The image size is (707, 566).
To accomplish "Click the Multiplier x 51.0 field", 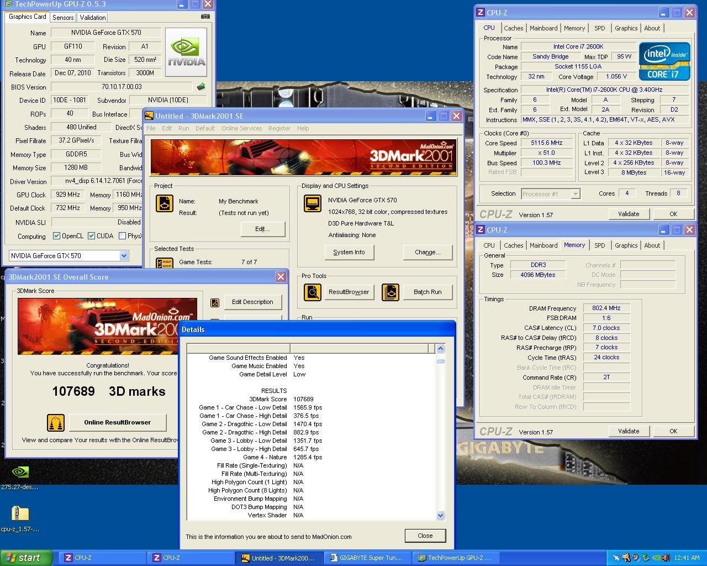I will 546,153.
